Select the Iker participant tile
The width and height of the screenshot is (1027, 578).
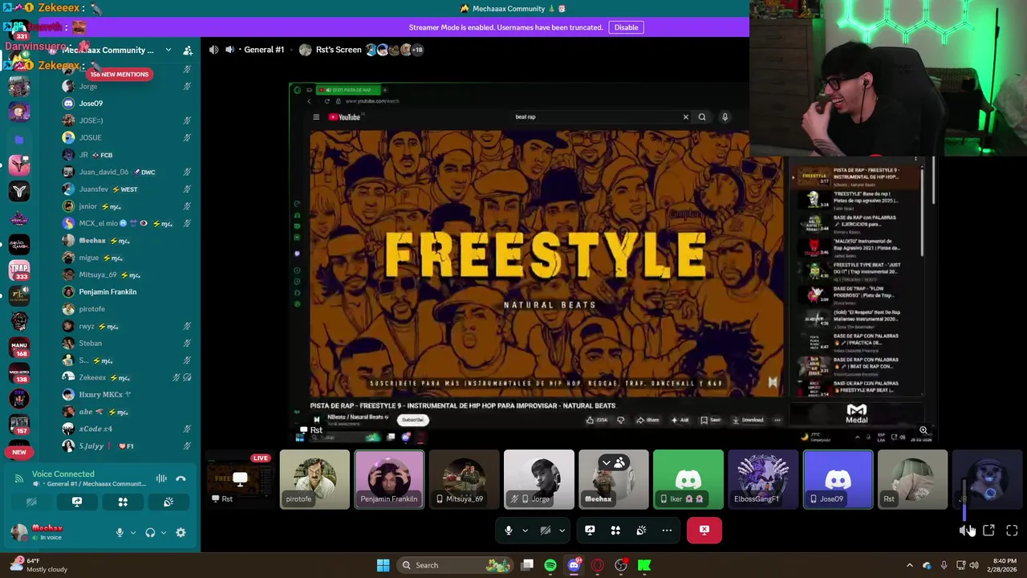688,479
